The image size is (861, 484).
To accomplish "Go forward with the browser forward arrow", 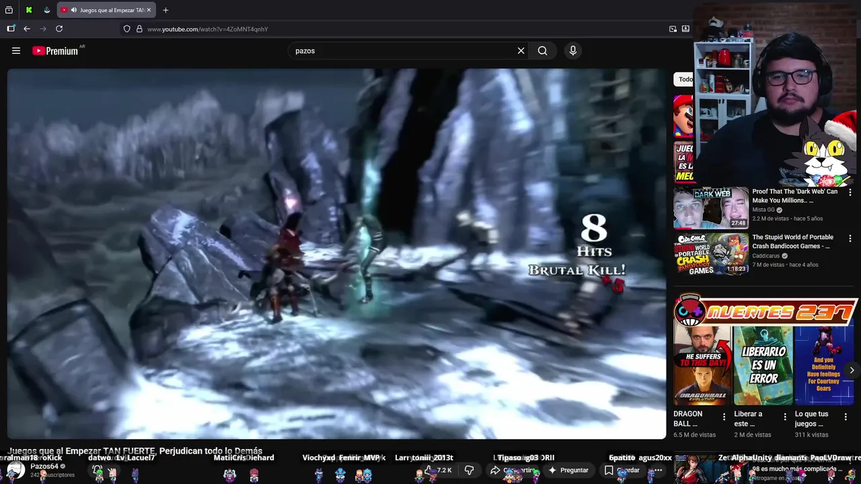I will [43, 29].
